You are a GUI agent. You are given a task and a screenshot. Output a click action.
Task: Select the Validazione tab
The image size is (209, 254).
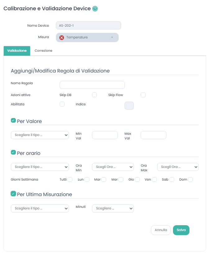(x=17, y=50)
